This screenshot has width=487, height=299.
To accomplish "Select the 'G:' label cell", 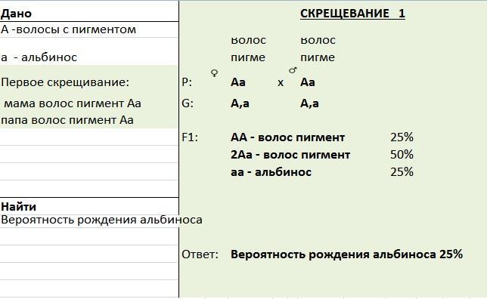I will click(x=188, y=103).
